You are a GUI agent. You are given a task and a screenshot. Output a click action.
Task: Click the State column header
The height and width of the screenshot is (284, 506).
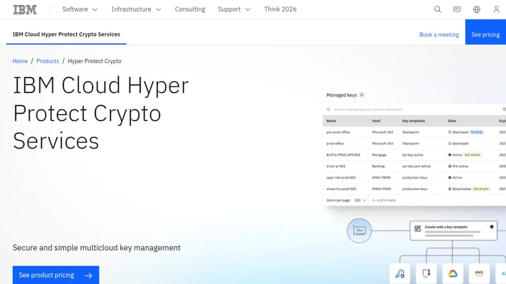(452, 121)
